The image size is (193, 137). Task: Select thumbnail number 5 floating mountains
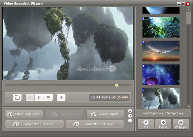(161, 99)
